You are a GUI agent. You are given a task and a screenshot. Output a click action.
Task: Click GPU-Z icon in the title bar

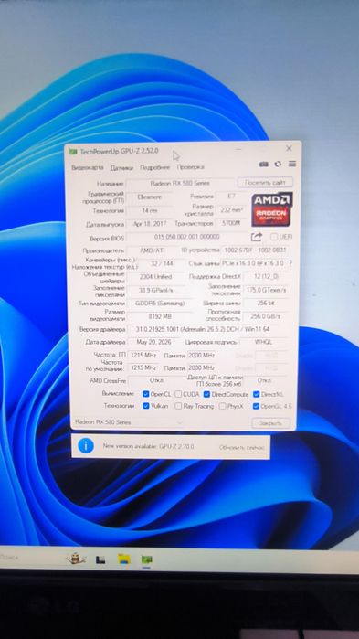pyautogui.click(x=73, y=151)
